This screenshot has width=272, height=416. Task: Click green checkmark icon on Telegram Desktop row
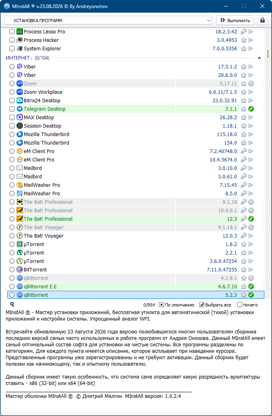click(251, 109)
